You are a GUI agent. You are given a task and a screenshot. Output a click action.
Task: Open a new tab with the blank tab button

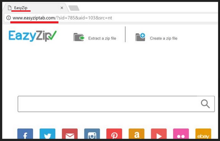tap(74, 8)
